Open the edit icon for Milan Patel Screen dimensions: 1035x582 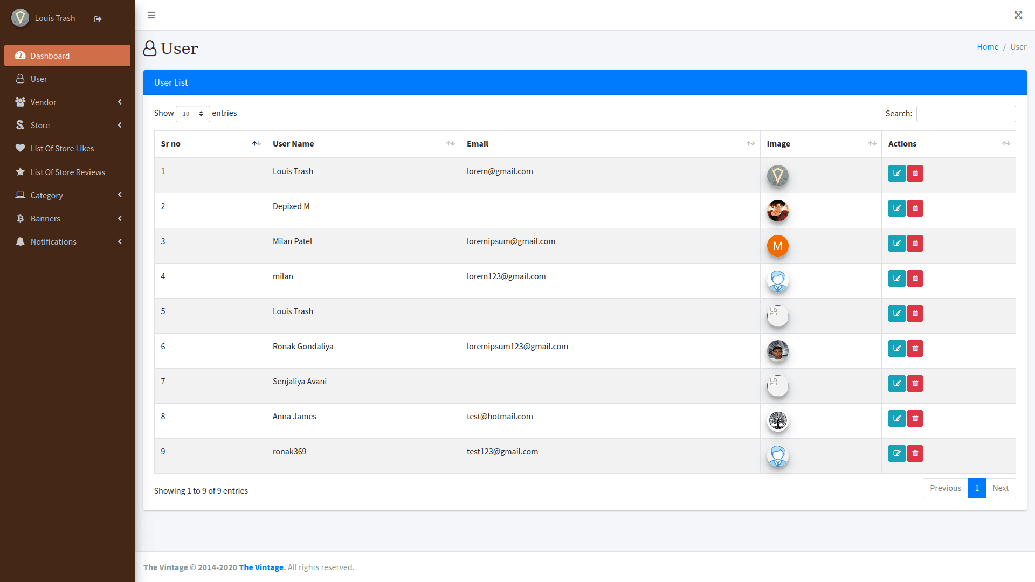pyautogui.click(x=896, y=243)
